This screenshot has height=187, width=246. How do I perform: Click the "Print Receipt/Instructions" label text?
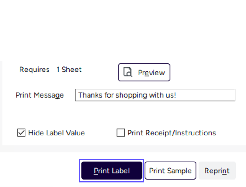pos(171,133)
